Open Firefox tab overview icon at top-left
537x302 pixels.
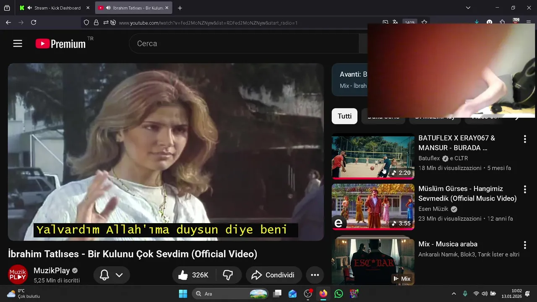pos(7,8)
